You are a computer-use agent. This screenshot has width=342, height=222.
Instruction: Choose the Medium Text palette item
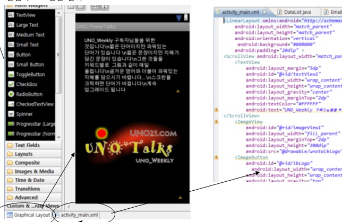(30, 35)
